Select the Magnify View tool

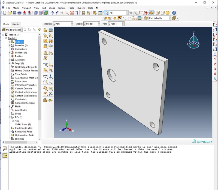(62, 13)
